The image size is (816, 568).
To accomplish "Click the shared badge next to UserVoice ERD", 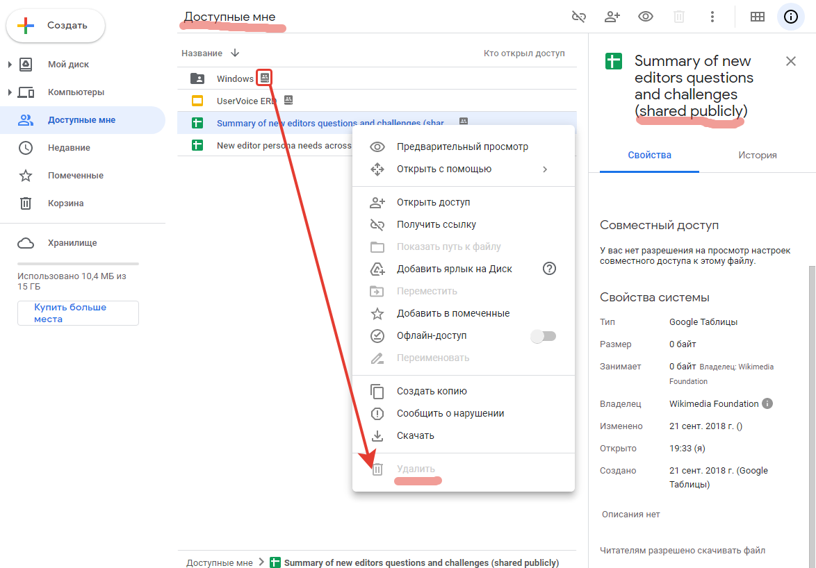I will (x=288, y=100).
